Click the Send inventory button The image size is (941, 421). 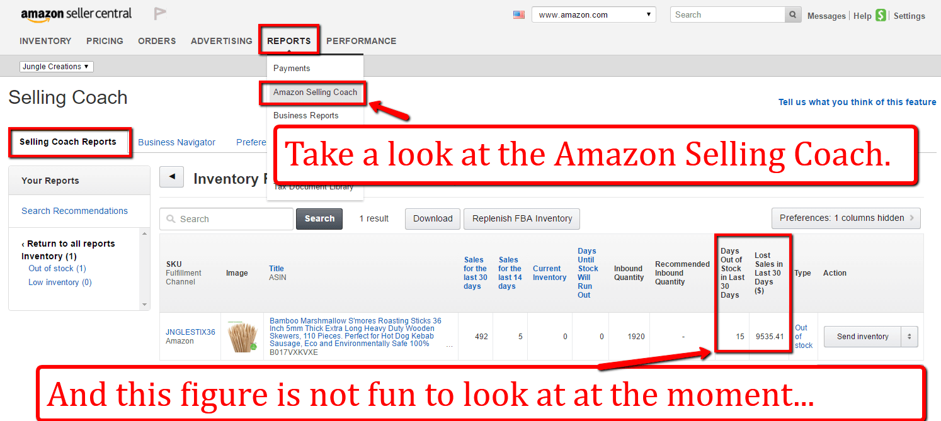[x=862, y=337]
